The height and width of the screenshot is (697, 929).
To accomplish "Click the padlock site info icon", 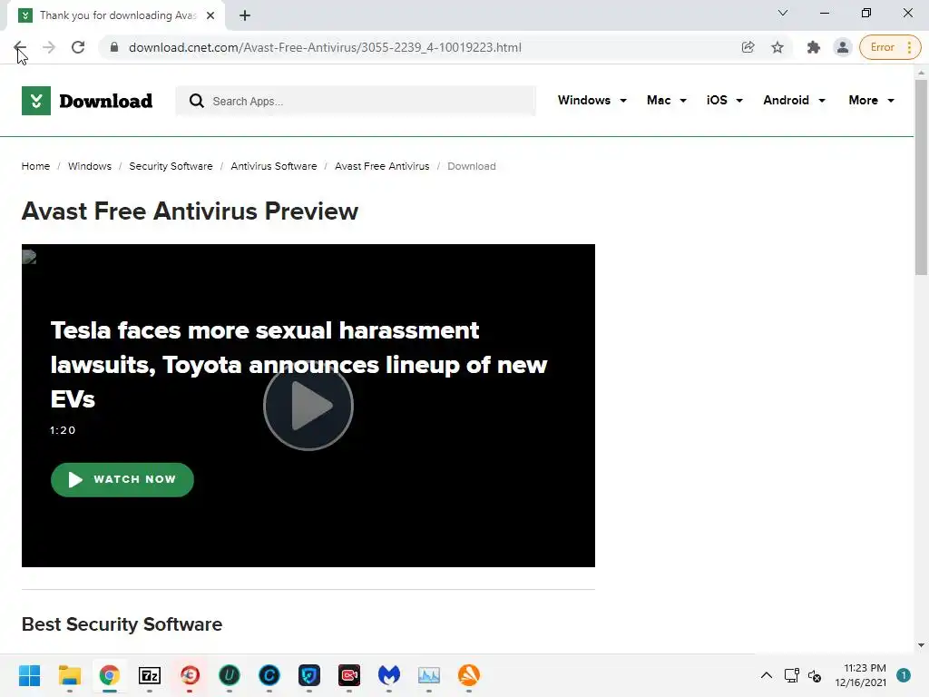I will [x=114, y=47].
